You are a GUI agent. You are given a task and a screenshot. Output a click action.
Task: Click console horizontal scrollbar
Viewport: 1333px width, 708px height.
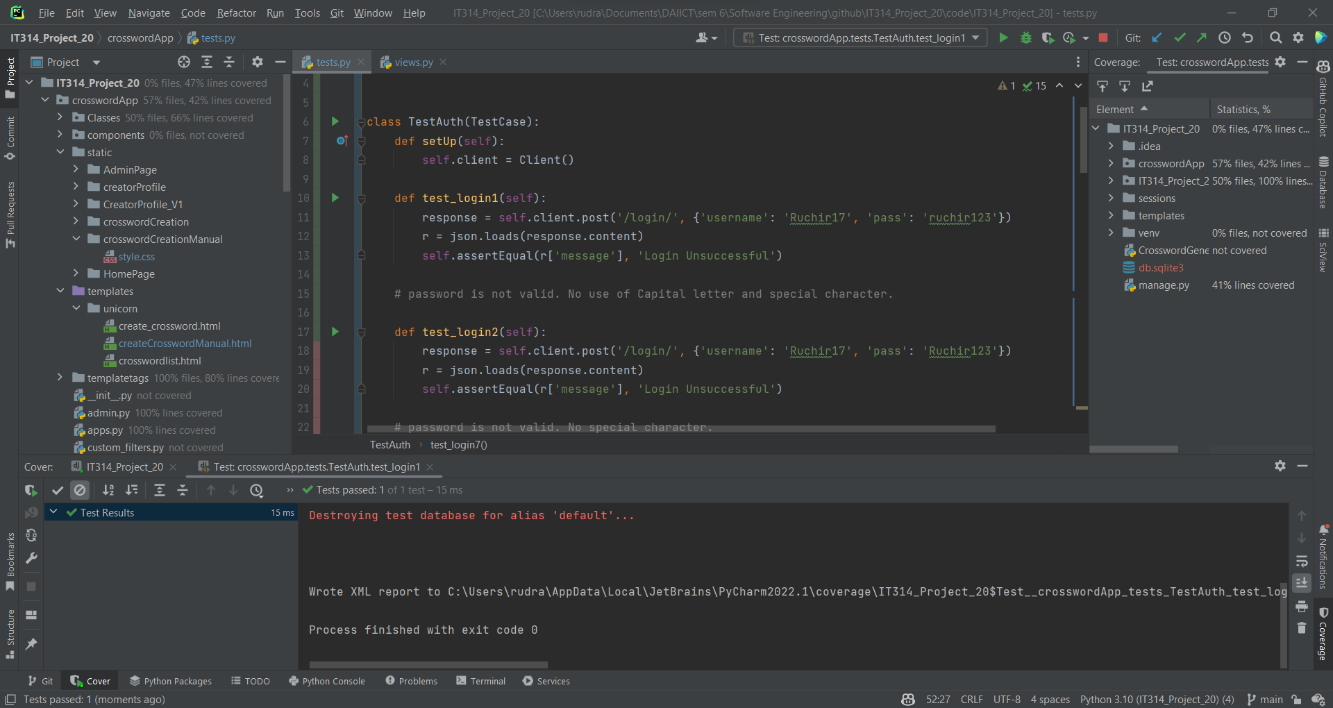click(x=428, y=665)
